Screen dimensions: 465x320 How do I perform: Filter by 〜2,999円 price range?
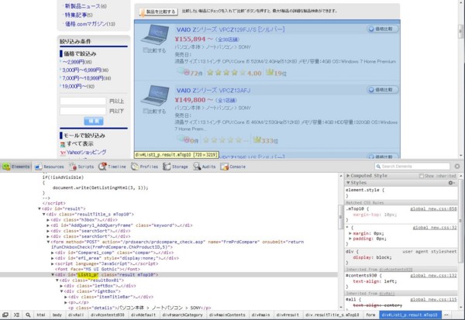(74, 62)
